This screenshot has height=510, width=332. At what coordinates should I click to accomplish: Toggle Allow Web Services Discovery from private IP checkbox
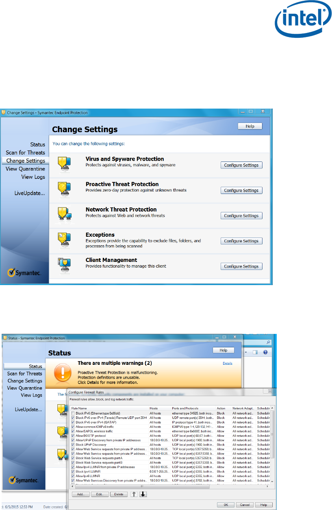73,480
